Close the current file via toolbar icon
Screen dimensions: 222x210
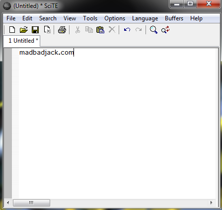47,30
